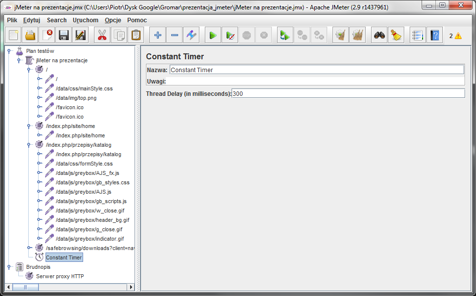This screenshot has height=296, width=476.
Task: Select the Plan testów root node
Action: pyautogui.click(x=40, y=51)
